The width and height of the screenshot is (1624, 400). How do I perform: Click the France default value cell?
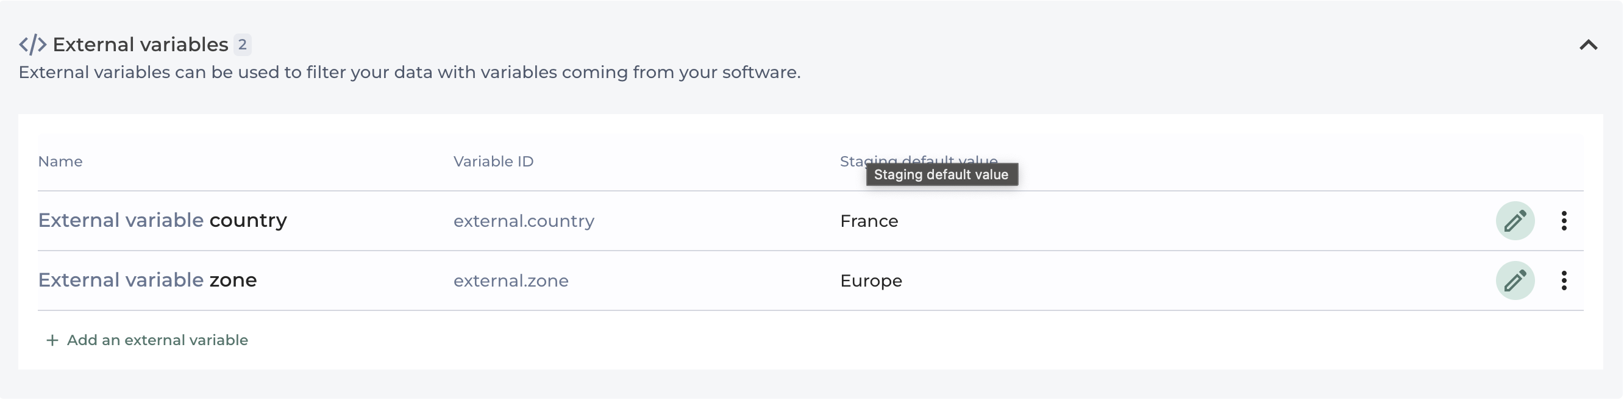[x=869, y=221]
